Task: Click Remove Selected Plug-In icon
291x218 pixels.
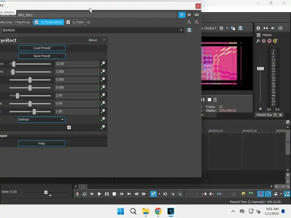Action: (197, 22)
